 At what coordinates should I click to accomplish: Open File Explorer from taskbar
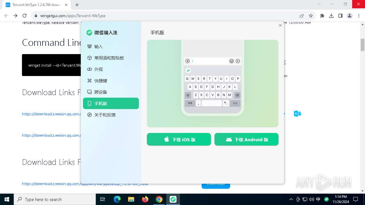(131, 199)
